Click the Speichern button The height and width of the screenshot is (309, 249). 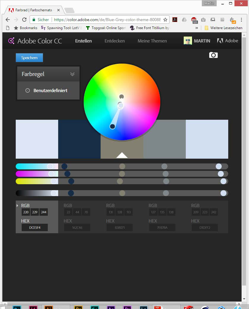pos(29,58)
